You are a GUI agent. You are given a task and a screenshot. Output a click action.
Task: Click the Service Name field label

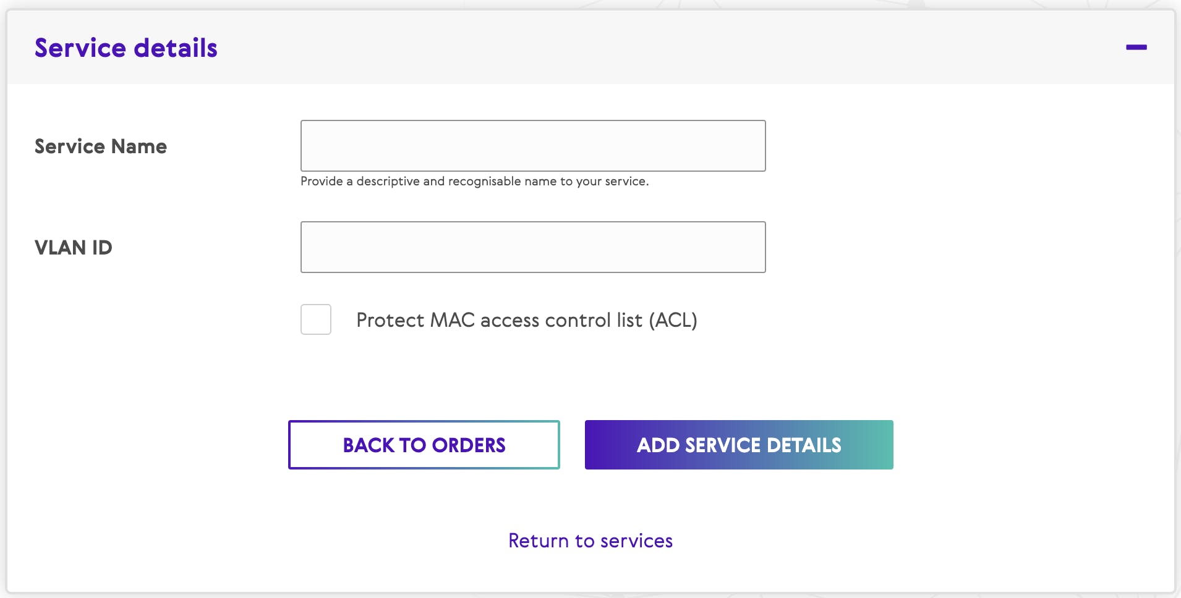point(101,146)
